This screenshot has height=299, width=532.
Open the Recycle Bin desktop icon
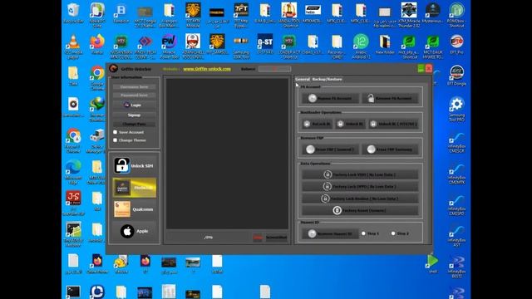tap(73, 13)
